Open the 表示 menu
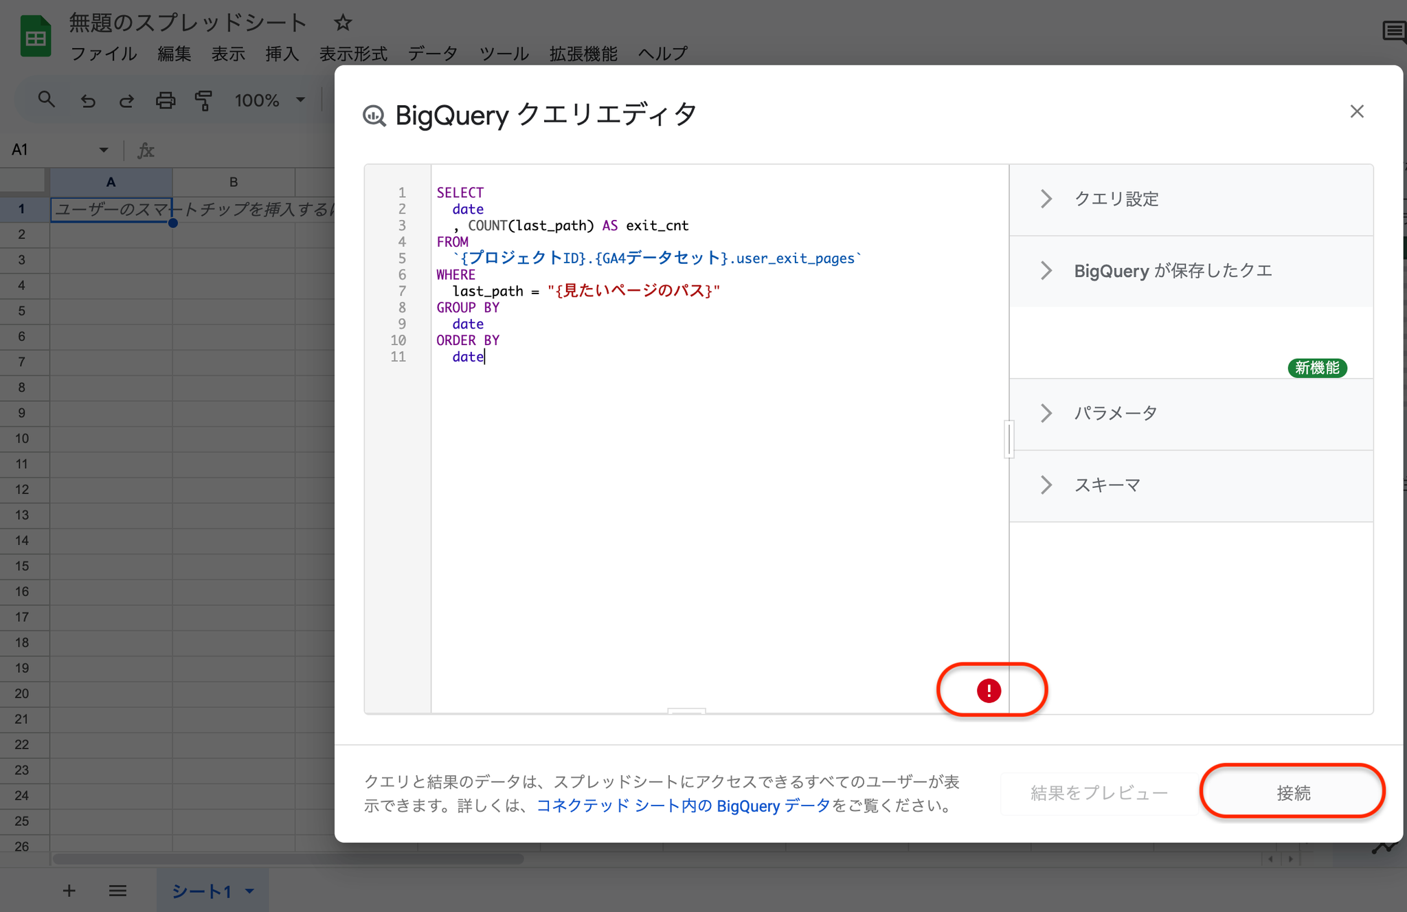Image resolution: width=1407 pixels, height=912 pixels. (x=228, y=54)
